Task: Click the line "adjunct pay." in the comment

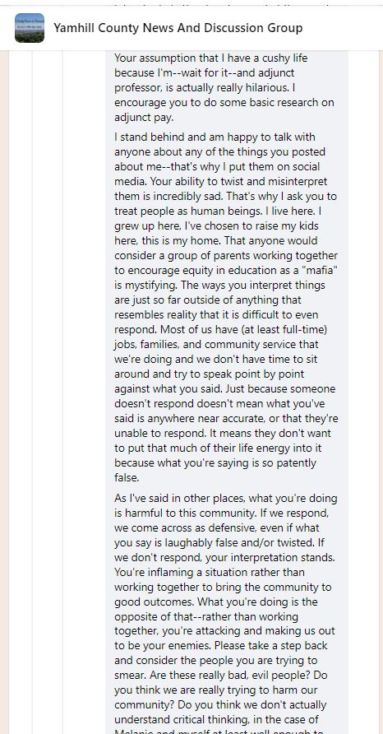Action: tap(137, 117)
